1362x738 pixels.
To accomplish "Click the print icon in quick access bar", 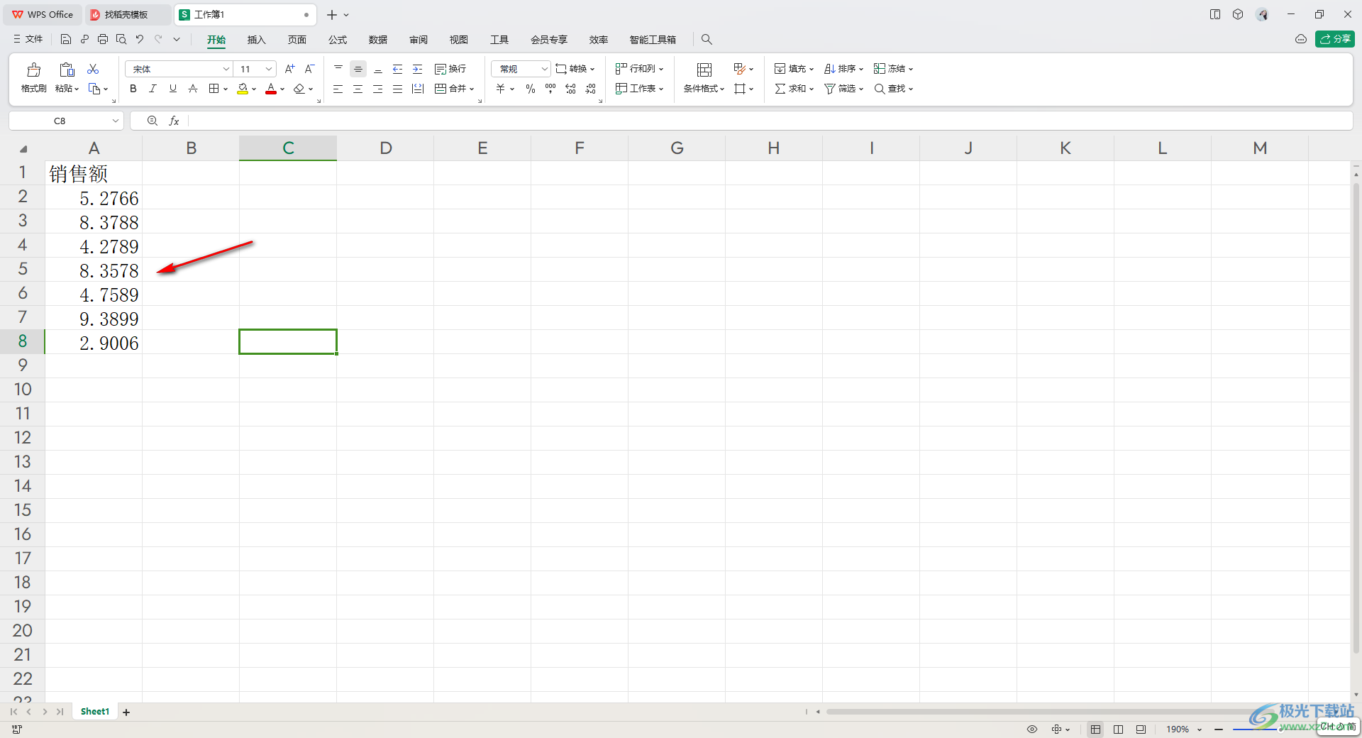I will coord(103,40).
